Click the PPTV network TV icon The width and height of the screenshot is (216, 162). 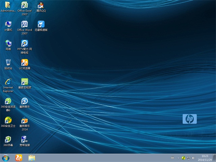click(25, 44)
